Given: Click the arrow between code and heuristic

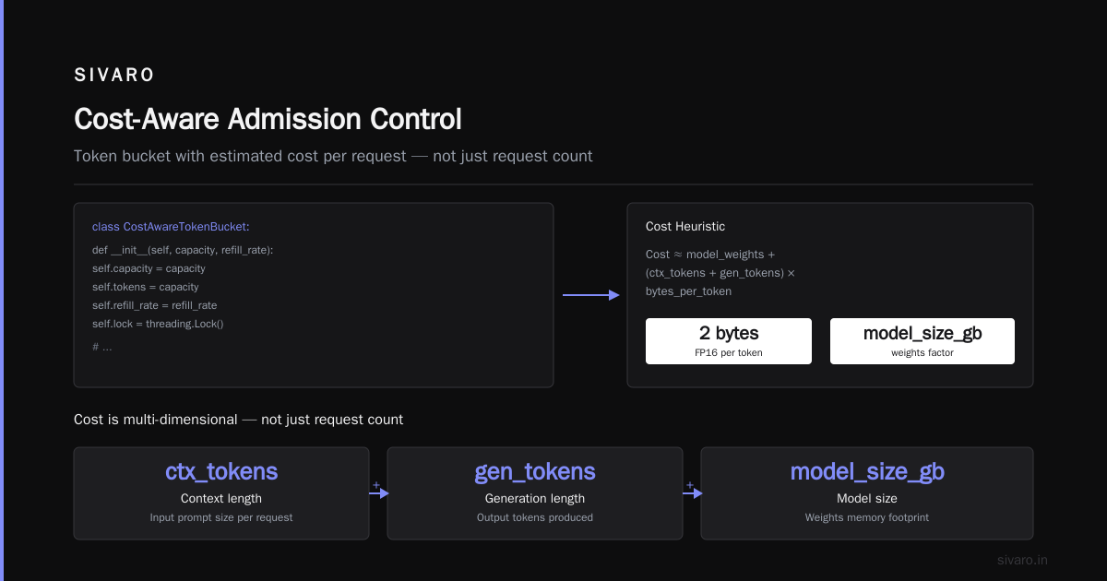Looking at the screenshot, I should click(590, 295).
